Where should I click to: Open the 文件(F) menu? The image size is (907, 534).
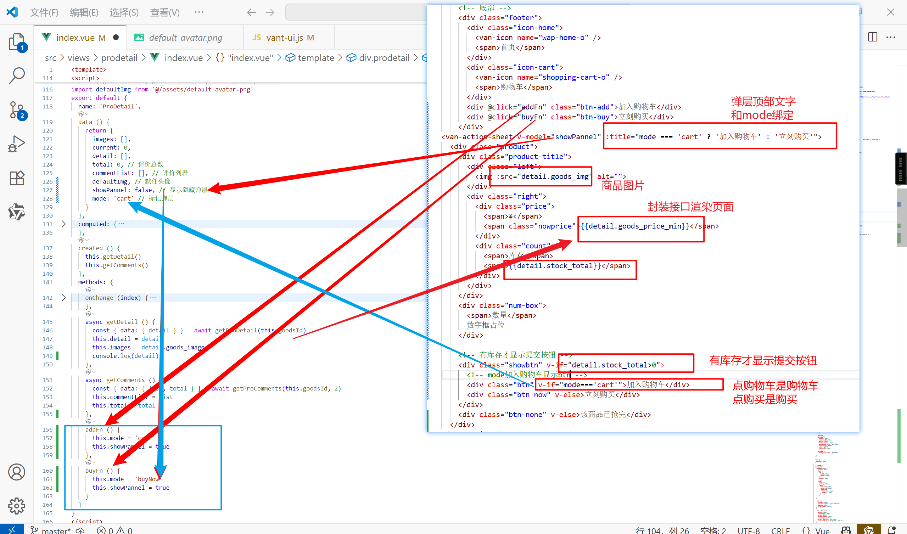44,13
